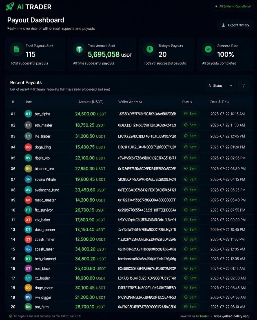Click the row number 07

coord(13,179)
